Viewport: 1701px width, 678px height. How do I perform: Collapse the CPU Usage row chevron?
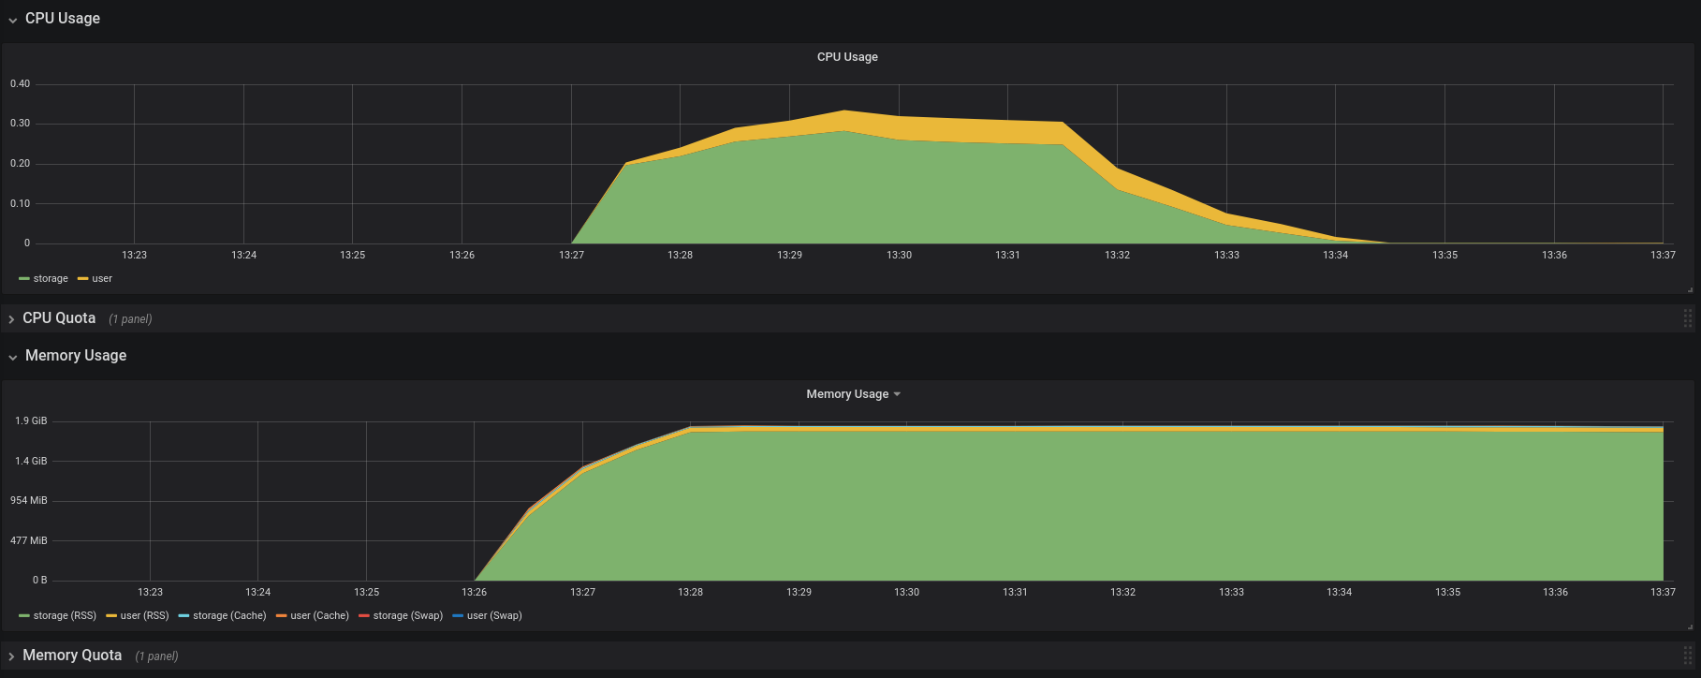click(13, 20)
